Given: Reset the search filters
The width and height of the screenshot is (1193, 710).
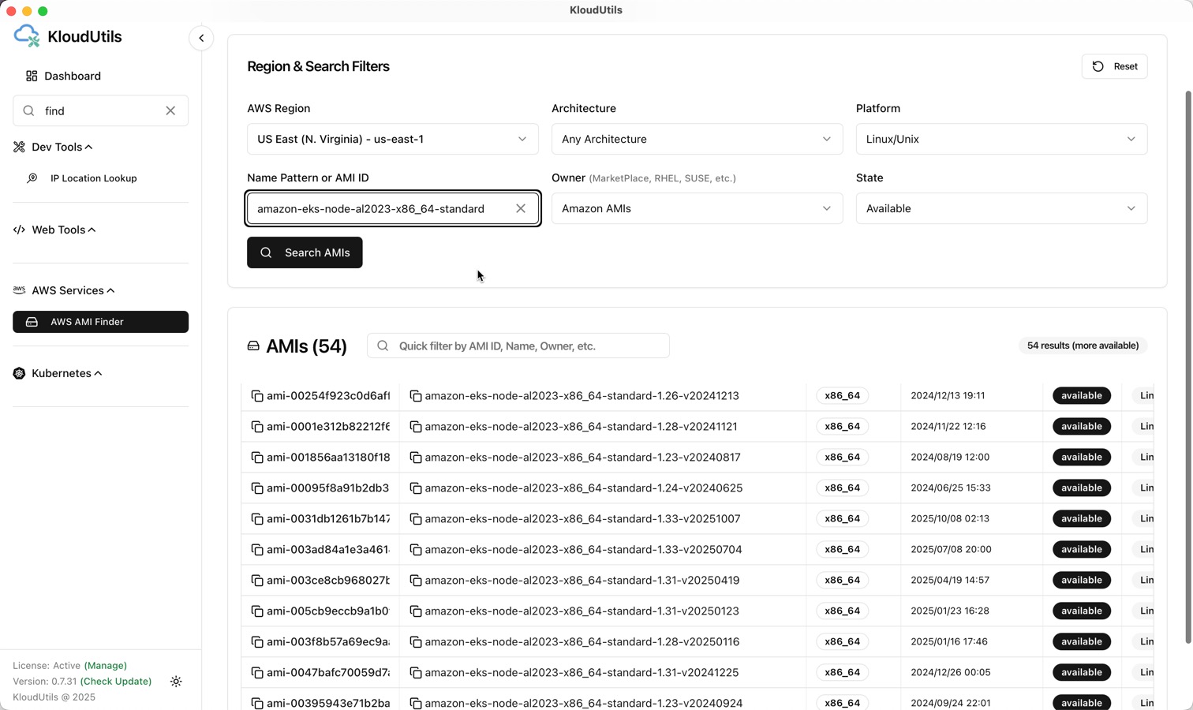Looking at the screenshot, I should click(1114, 67).
